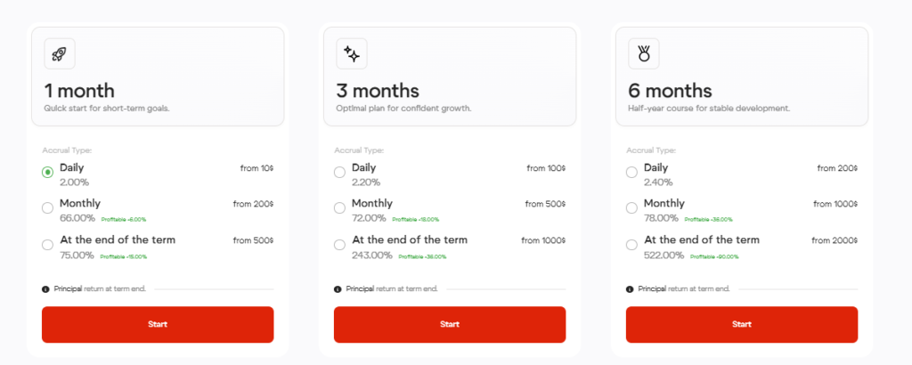Select Daily 2.20% accrual for 3 months

click(339, 172)
